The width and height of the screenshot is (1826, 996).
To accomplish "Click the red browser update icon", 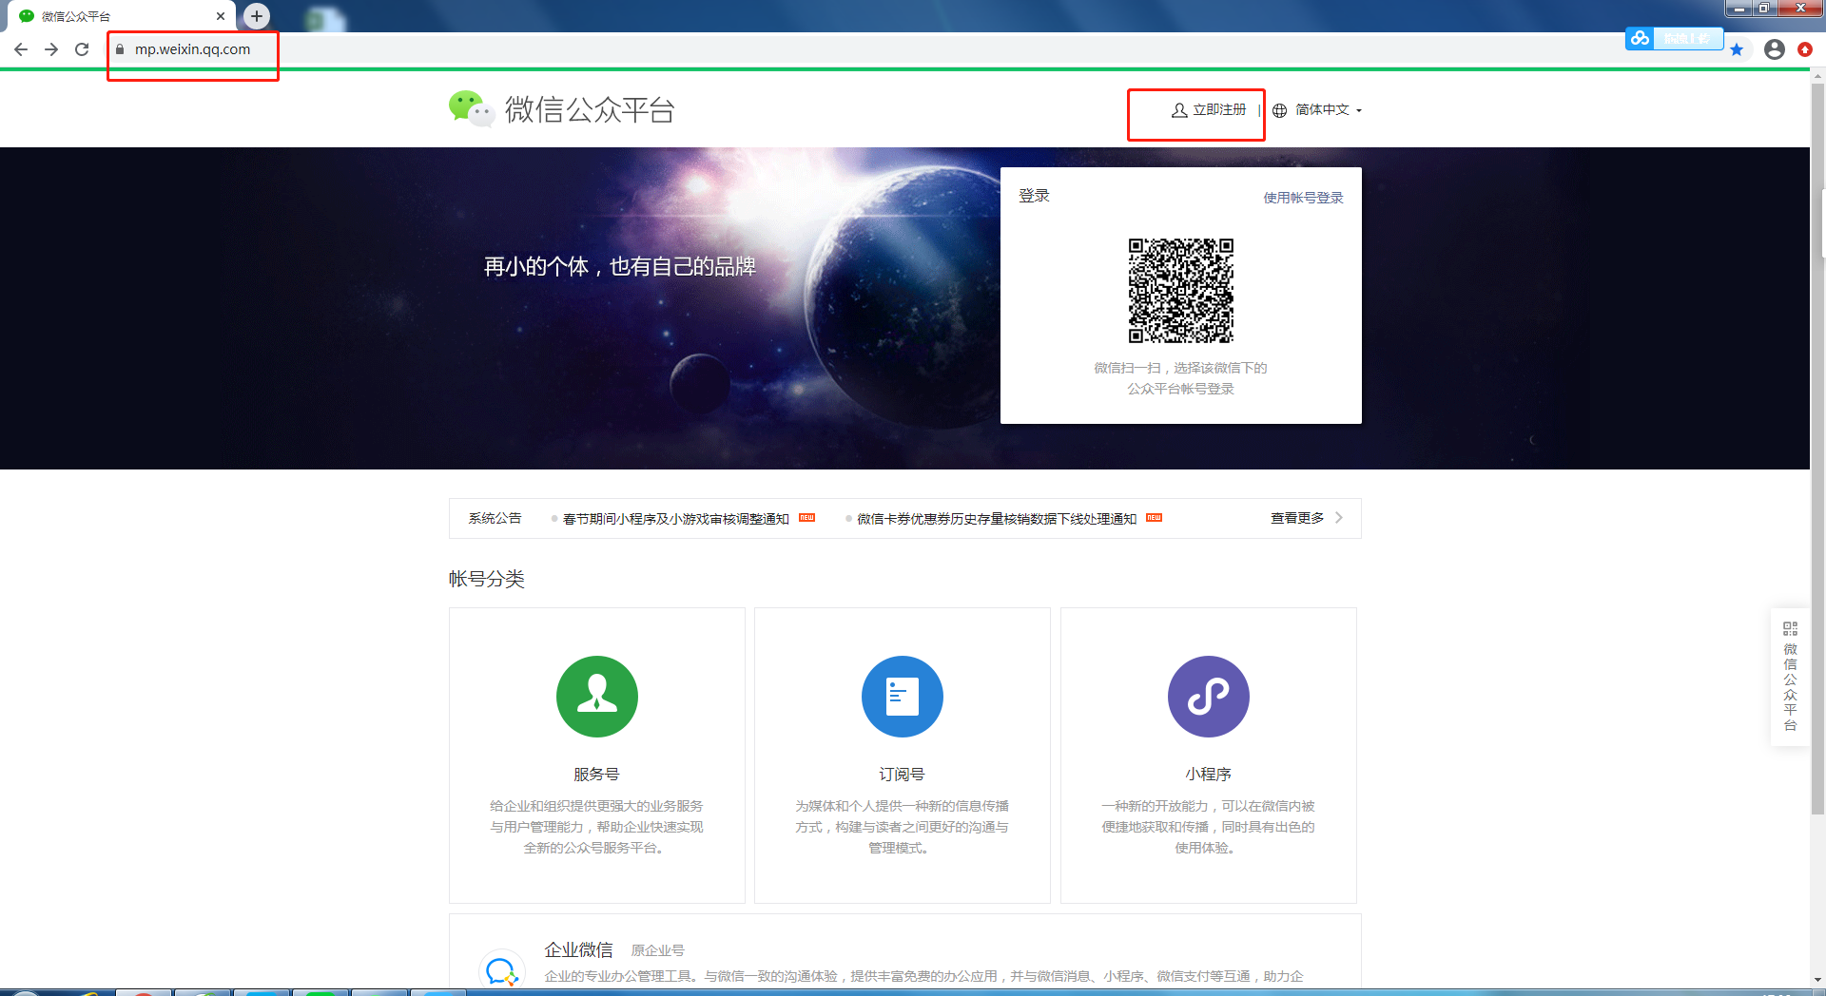I will pyautogui.click(x=1805, y=49).
